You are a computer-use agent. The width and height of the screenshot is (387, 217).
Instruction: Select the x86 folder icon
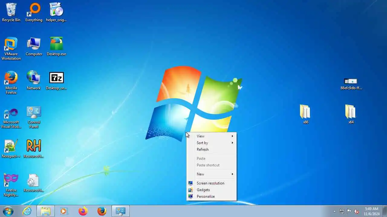point(306,114)
